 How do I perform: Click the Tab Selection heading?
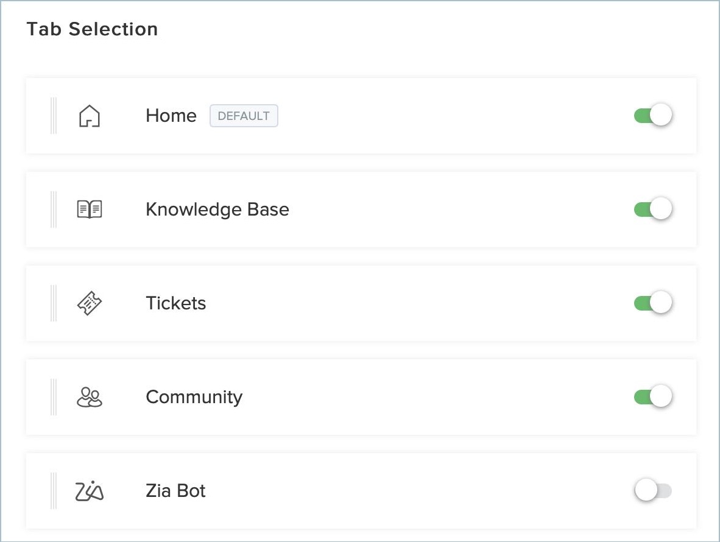[x=92, y=29]
